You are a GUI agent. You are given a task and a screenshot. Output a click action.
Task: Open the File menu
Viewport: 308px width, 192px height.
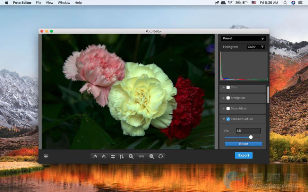[x=38, y=3]
